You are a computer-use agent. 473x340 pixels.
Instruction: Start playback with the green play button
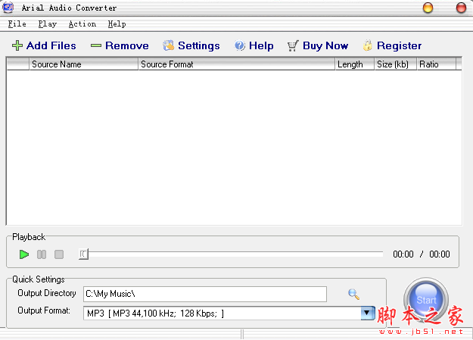[x=24, y=254]
